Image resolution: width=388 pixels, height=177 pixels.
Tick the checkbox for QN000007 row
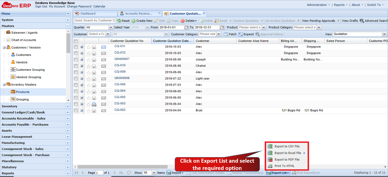[76, 59]
